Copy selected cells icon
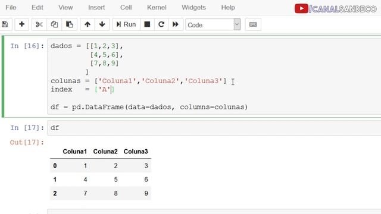Image resolution: width=381 pixels, height=214 pixels. (54, 24)
